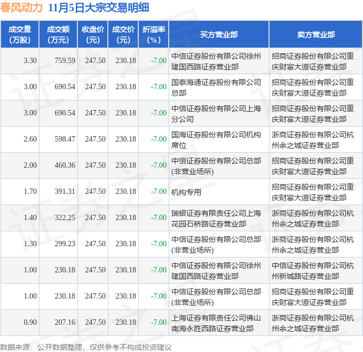This screenshot has width=363, height=352.
Task: Click the 成交额(万元) column header
Action: click(58, 35)
